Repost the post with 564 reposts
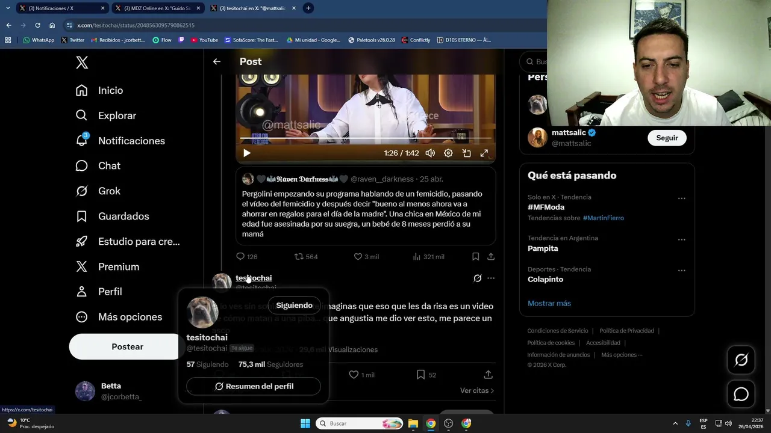This screenshot has height=433, width=771. pos(305,256)
